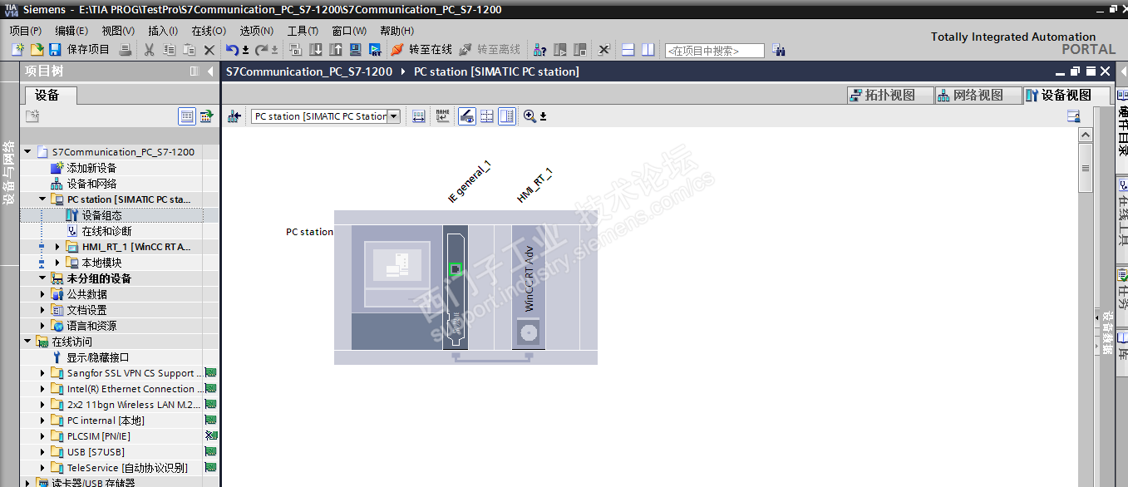Open the 插入(I) menu
This screenshot has height=487, width=1128.
pyautogui.click(x=163, y=31)
